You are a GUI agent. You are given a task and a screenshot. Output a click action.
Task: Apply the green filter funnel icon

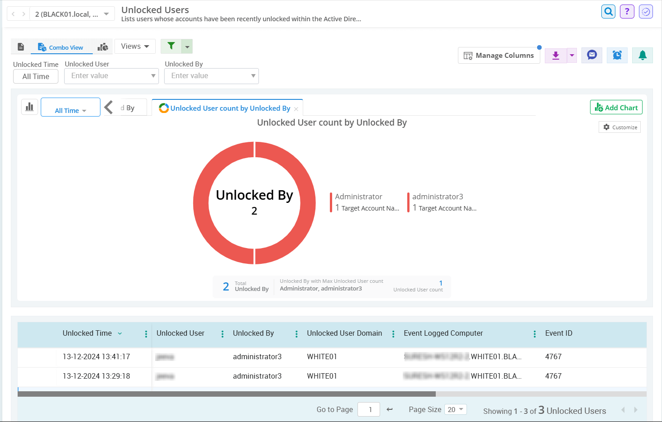[171, 46]
